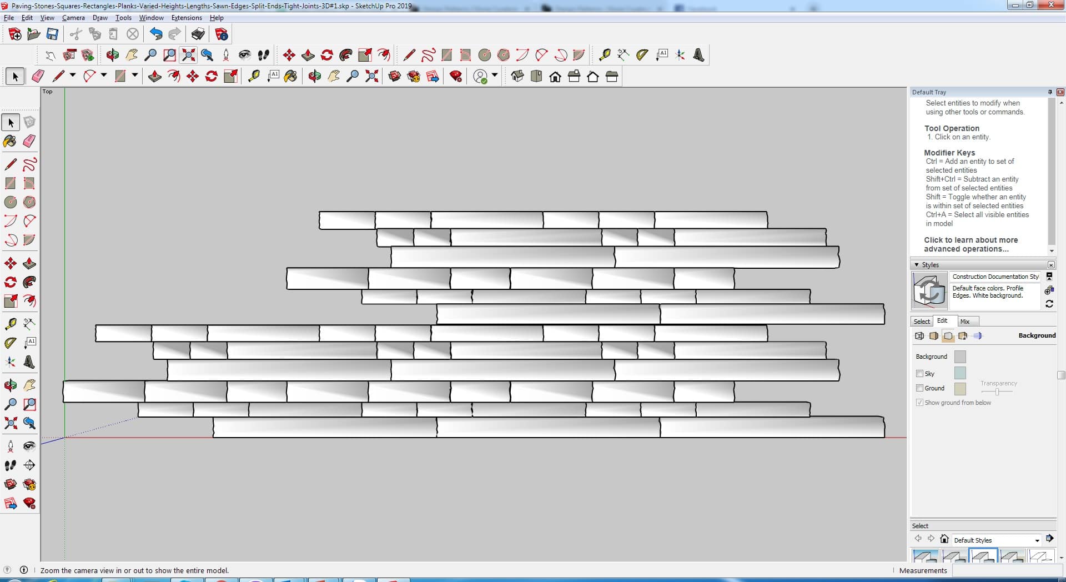This screenshot has height=582, width=1066.
Task: Switch to the Mix tab
Action: click(x=965, y=322)
